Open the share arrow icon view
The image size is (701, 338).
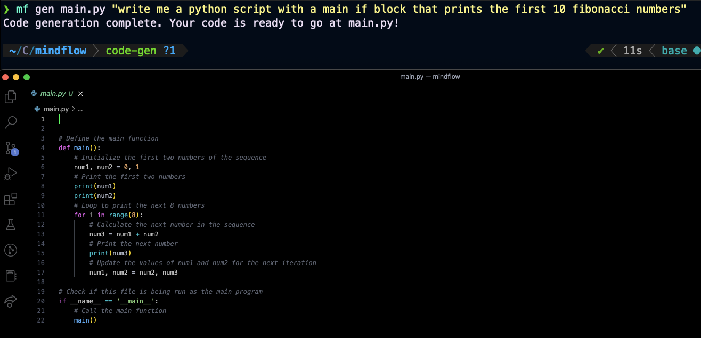tap(11, 301)
